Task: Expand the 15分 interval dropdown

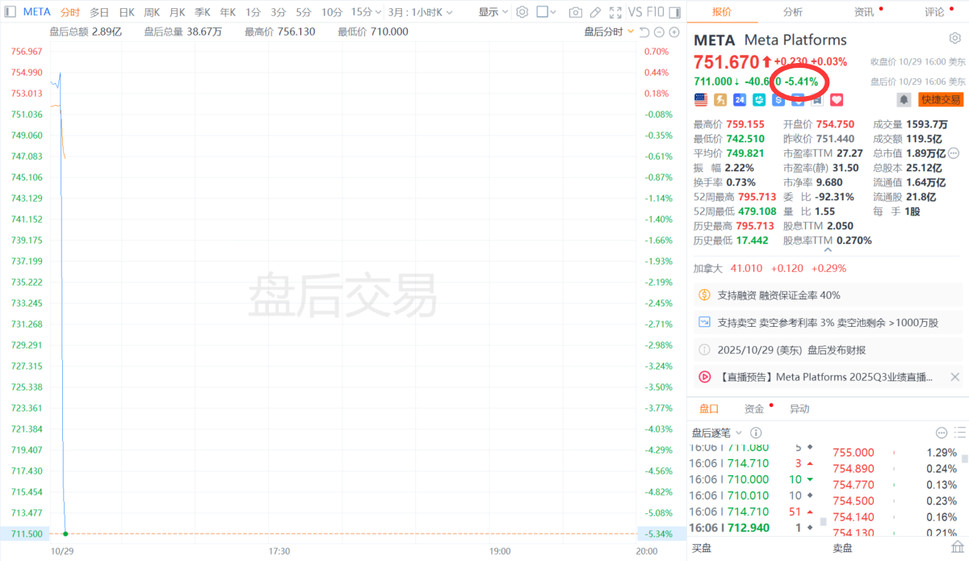Action: (366, 12)
